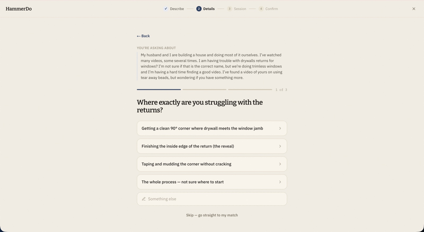Go to the Describe step label
This screenshot has height=232, width=424.
click(x=177, y=9)
